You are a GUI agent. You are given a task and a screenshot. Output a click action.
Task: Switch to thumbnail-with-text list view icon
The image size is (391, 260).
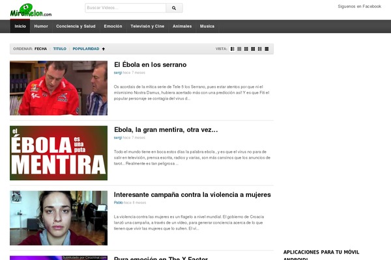click(233, 49)
